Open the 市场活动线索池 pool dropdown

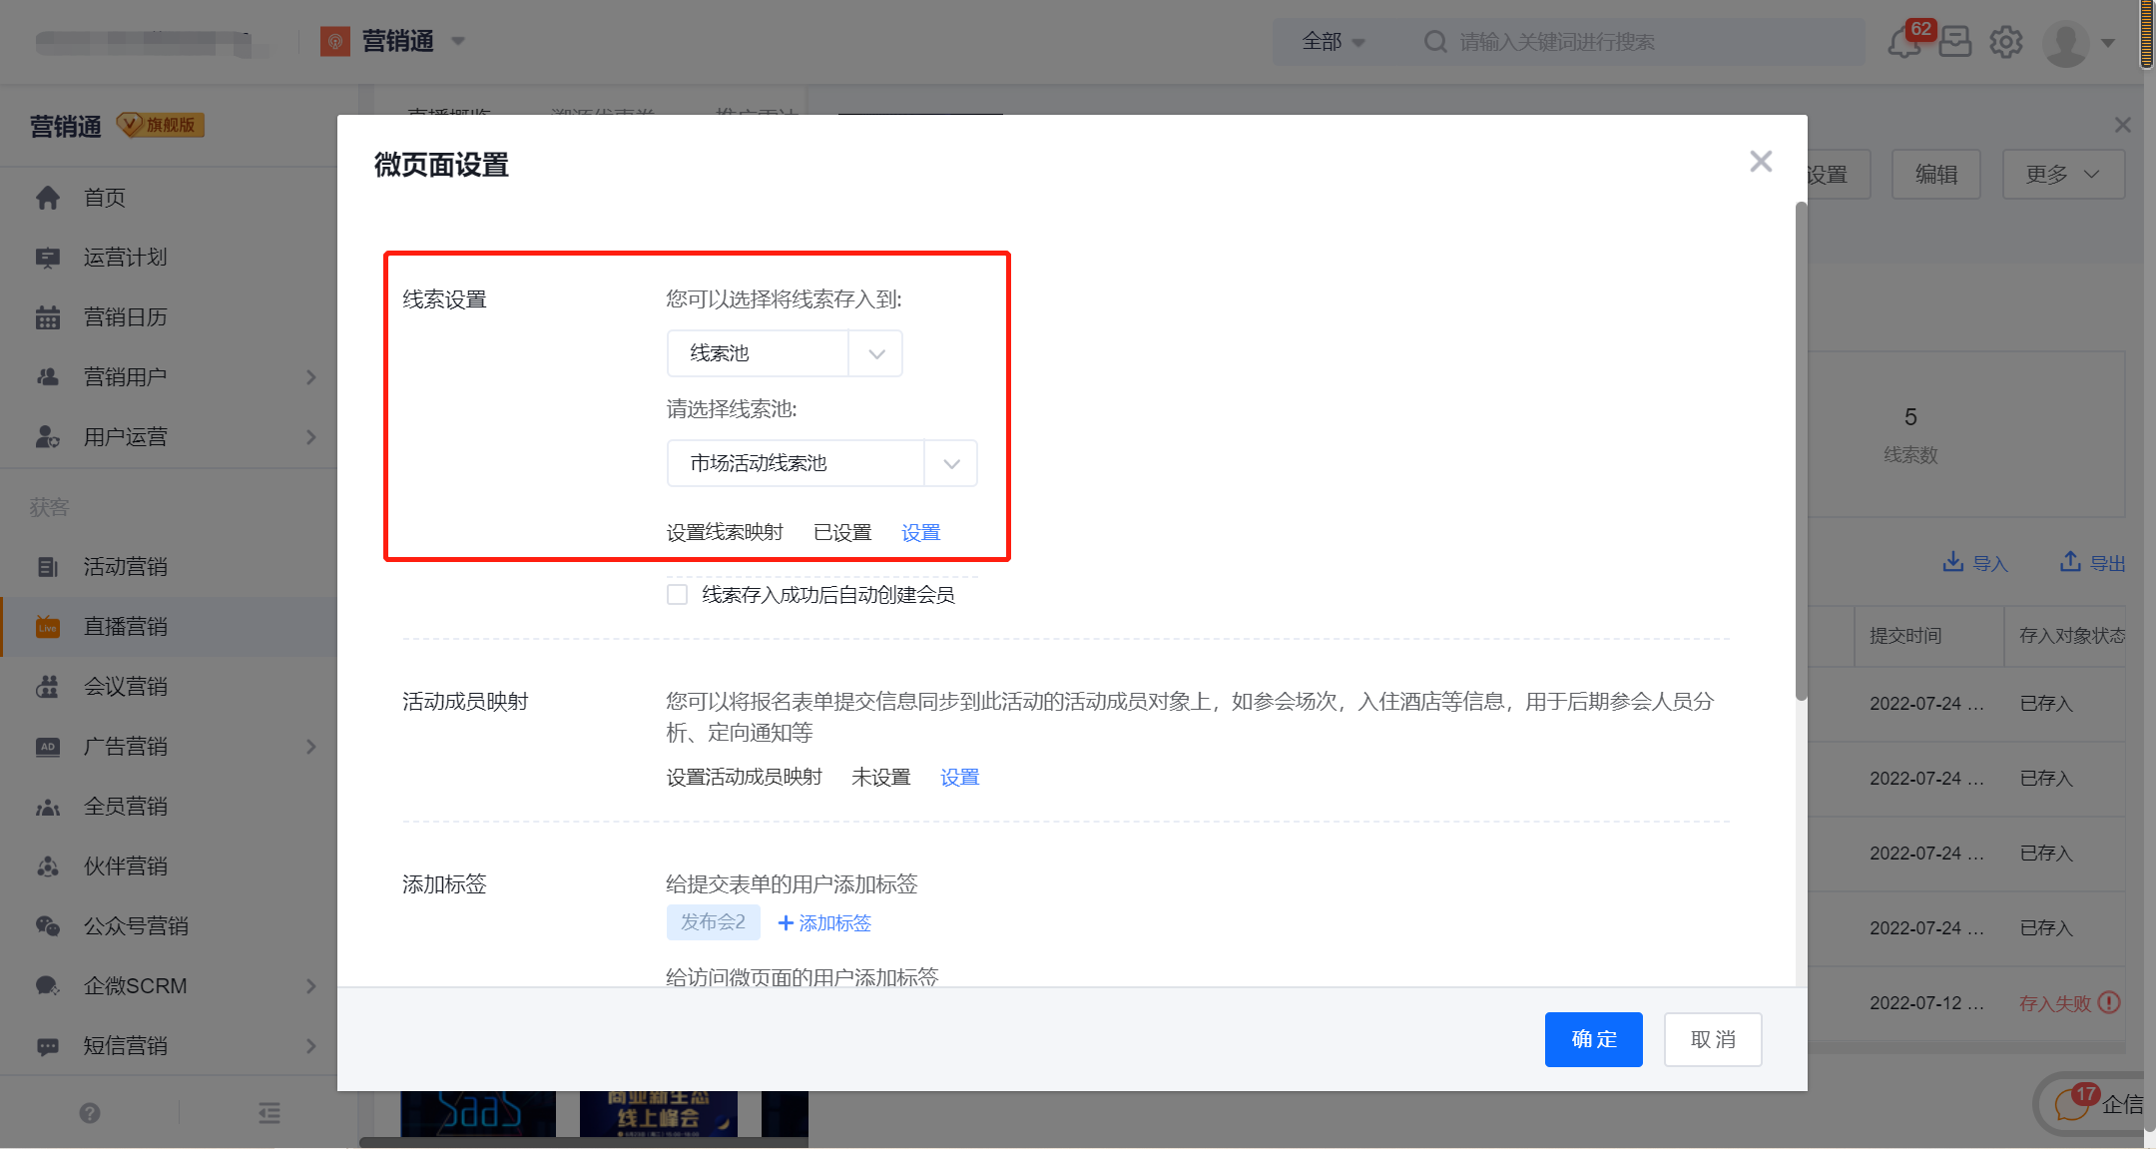[x=821, y=463]
